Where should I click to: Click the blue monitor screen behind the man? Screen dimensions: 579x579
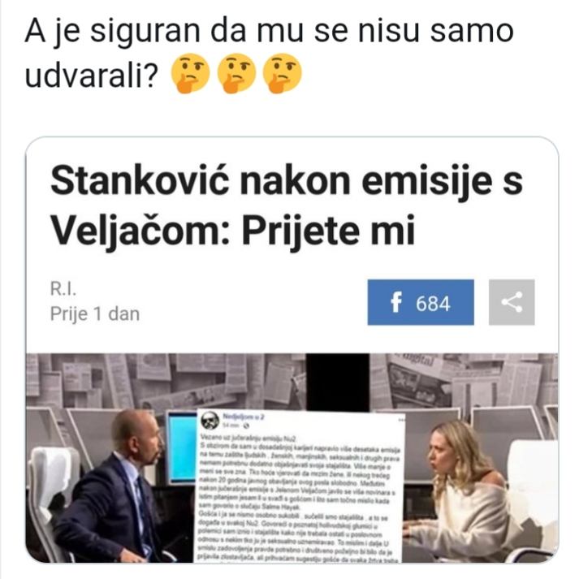[182, 447]
